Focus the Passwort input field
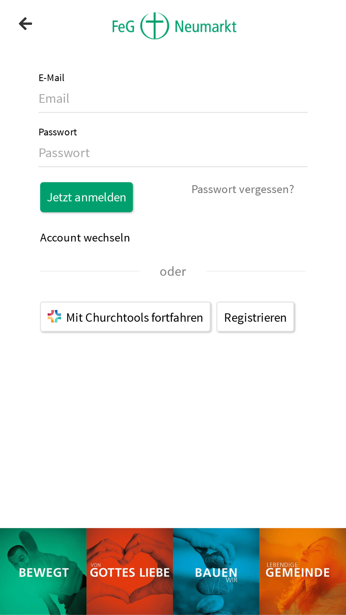346x615 pixels. [x=173, y=153]
